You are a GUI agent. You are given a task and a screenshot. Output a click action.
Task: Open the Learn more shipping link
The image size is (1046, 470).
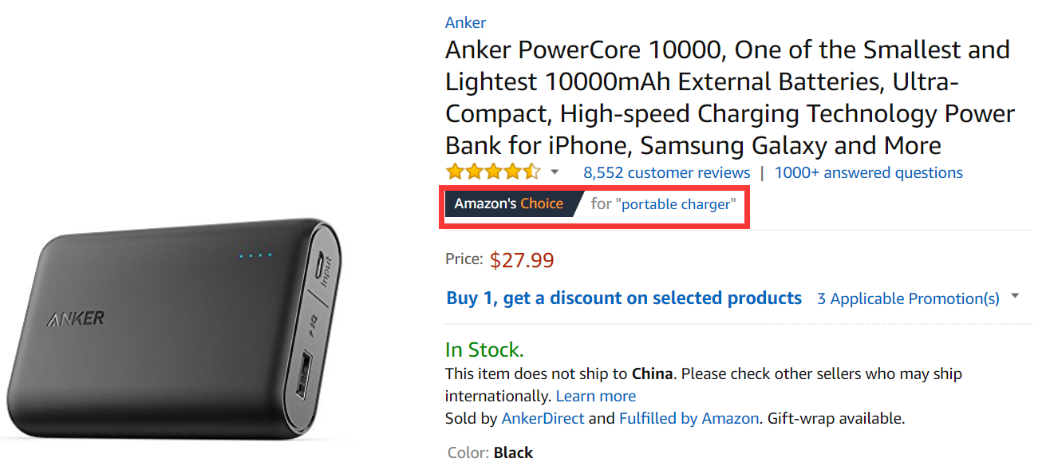[596, 396]
